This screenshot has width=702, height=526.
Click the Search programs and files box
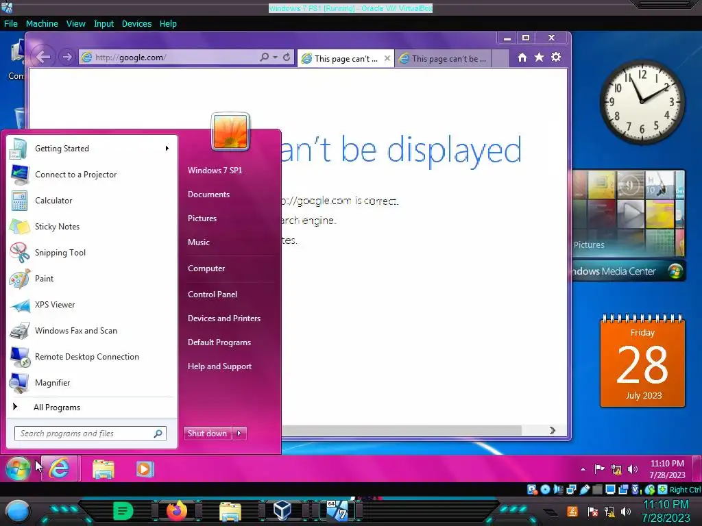pyautogui.click(x=90, y=434)
